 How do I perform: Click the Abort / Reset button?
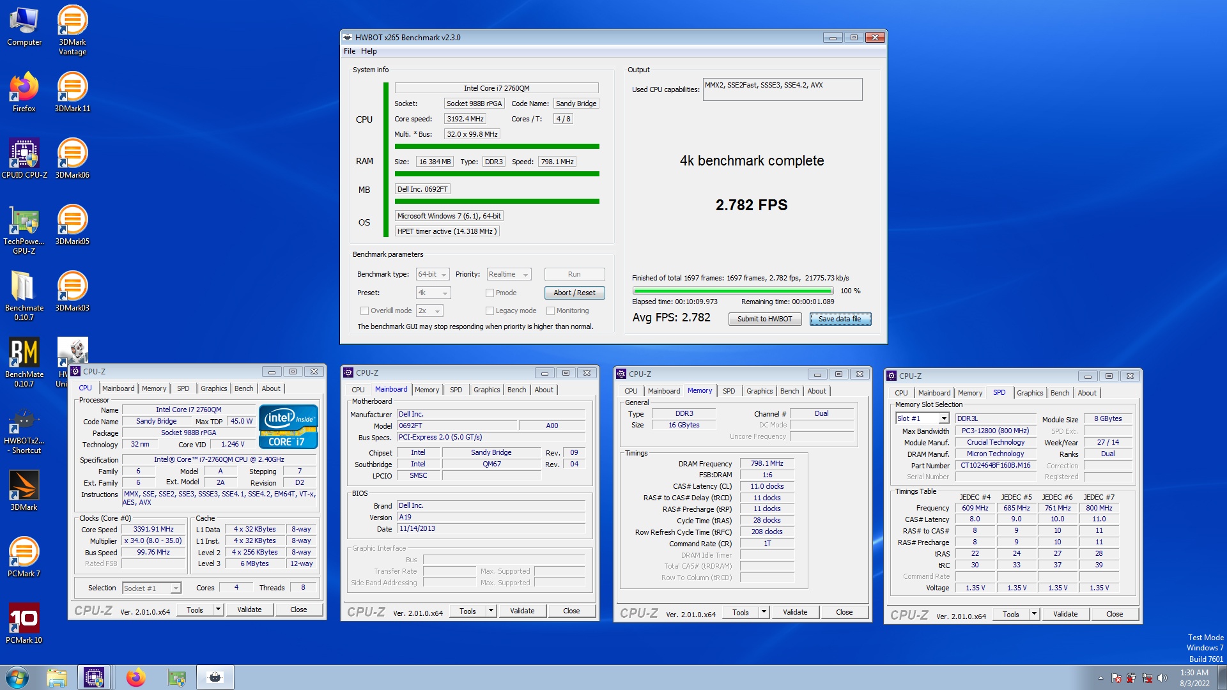[575, 293]
